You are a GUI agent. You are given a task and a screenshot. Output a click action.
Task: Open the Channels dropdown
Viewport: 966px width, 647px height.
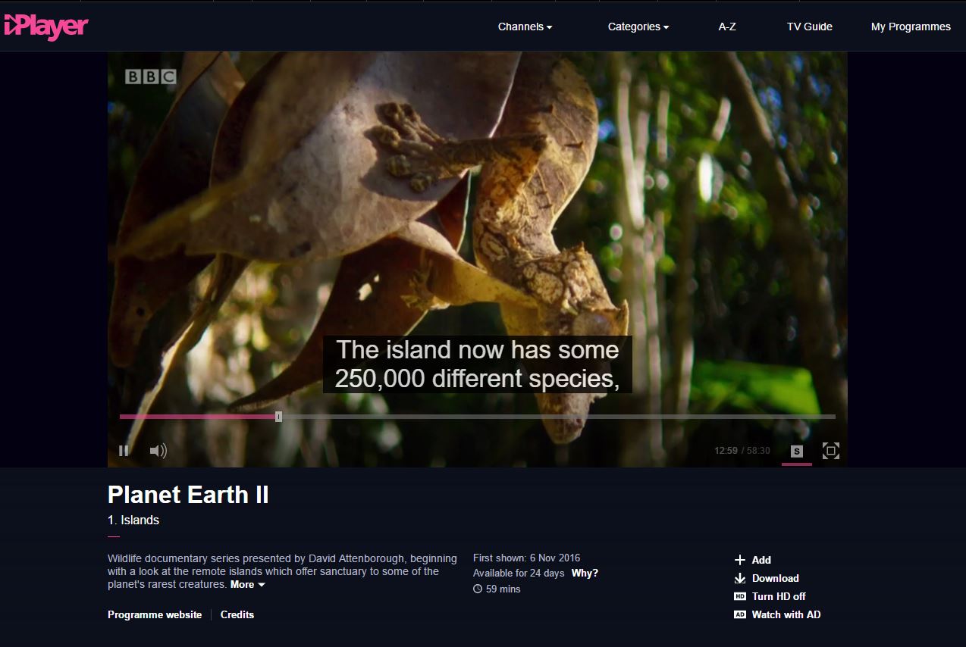point(525,27)
